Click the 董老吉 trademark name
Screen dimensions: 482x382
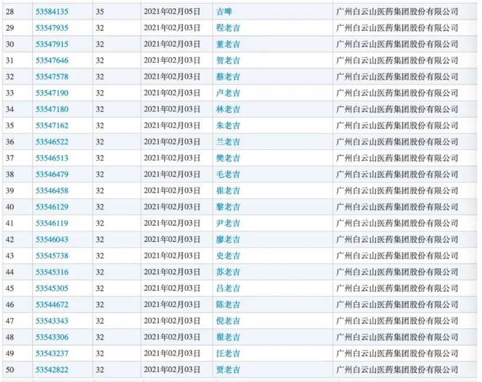pyautogui.click(x=228, y=44)
